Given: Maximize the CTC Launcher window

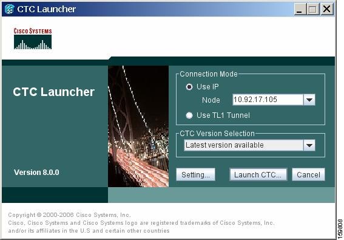Looking at the screenshot, I should tap(313, 10).
